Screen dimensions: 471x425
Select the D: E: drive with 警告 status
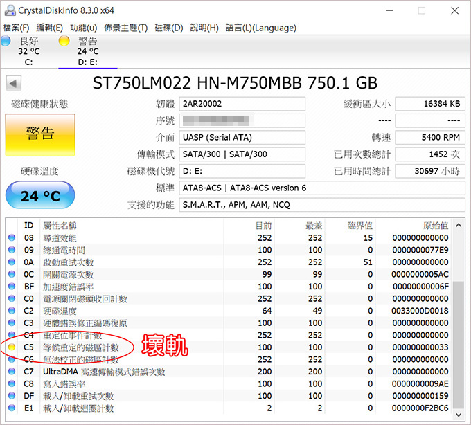pyautogui.click(x=88, y=51)
